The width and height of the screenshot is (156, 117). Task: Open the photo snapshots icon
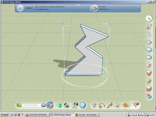click(x=75, y=105)
